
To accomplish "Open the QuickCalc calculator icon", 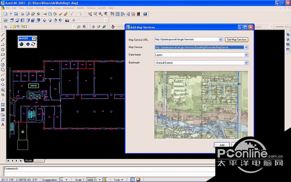I will [138, 14].
